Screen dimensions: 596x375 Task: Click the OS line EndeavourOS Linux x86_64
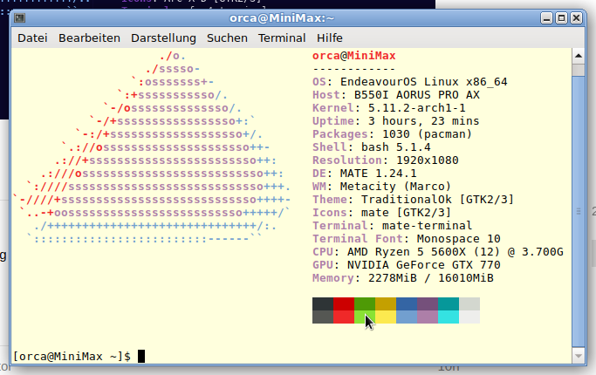click(410, 82)
